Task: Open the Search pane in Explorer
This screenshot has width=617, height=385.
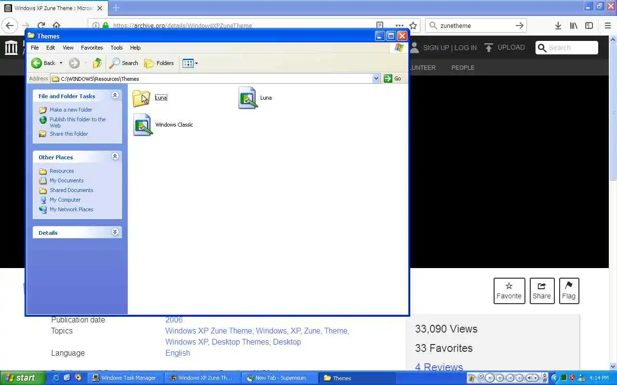Action: click(124, 63)
